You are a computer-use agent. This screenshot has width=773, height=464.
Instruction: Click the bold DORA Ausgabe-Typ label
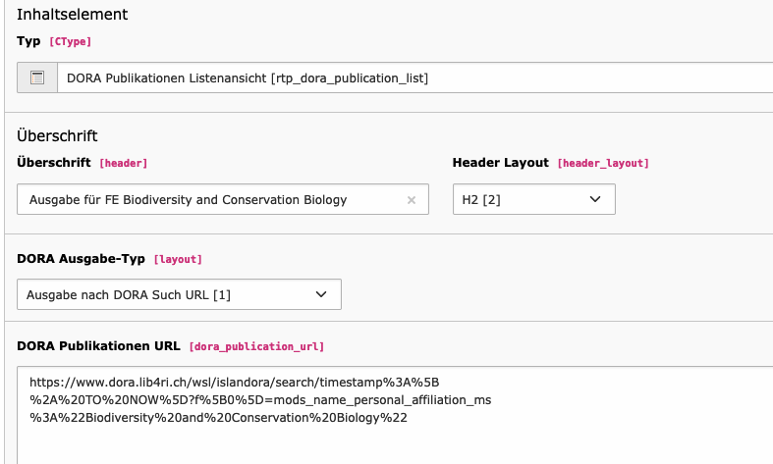point(81,259)
